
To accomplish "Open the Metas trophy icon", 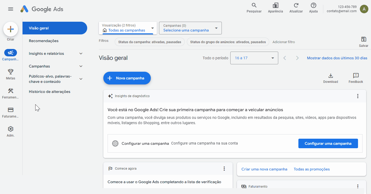I will [11, 71].
